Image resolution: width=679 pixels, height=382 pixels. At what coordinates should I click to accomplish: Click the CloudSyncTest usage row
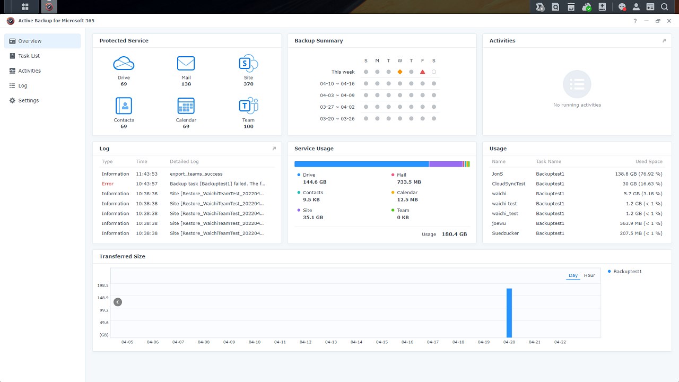577,184
